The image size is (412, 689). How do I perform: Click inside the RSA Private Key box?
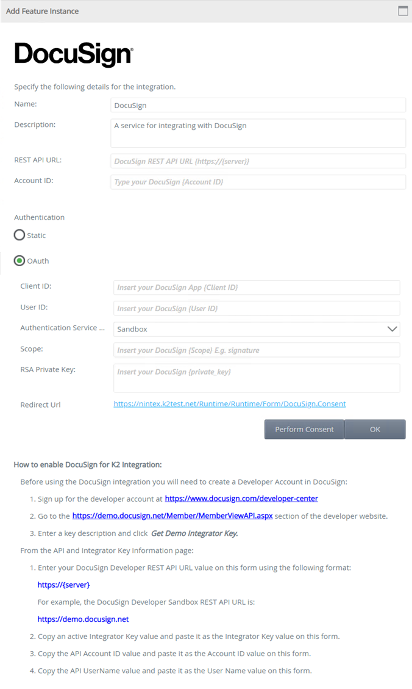coord(256,377)
